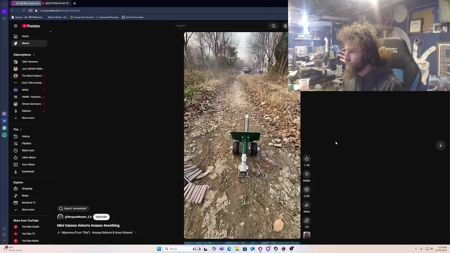Open Axe Tool | Crowbar bookmark
Screen dimensions: 450x253
click(133, 17)
